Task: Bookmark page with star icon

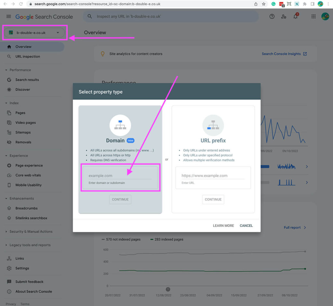Action: 264,4
